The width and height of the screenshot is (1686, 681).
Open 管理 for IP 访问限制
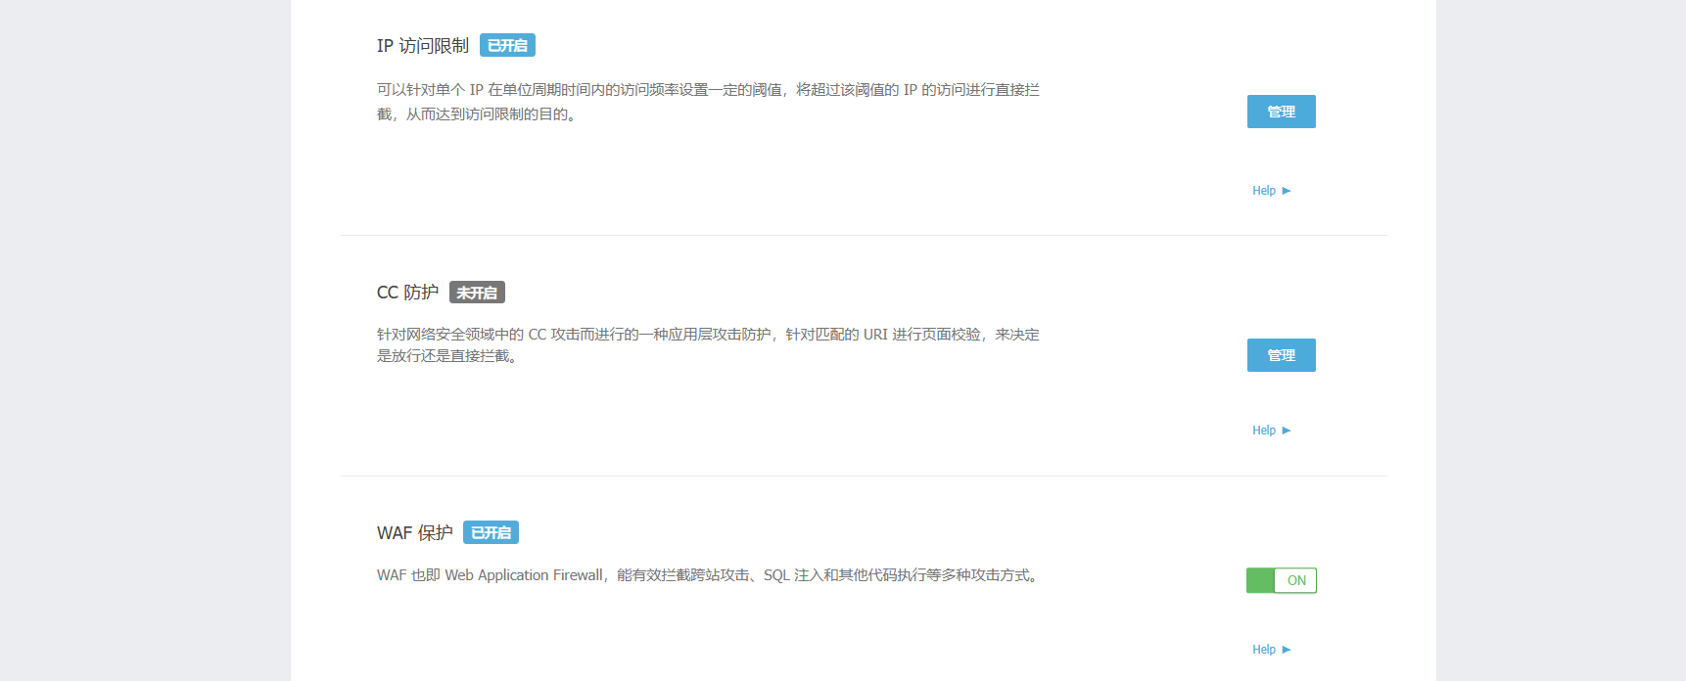click(1281, 112)
